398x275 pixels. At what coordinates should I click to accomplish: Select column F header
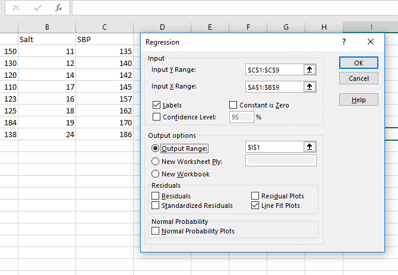pyautogui.click(x=248, y=27)
